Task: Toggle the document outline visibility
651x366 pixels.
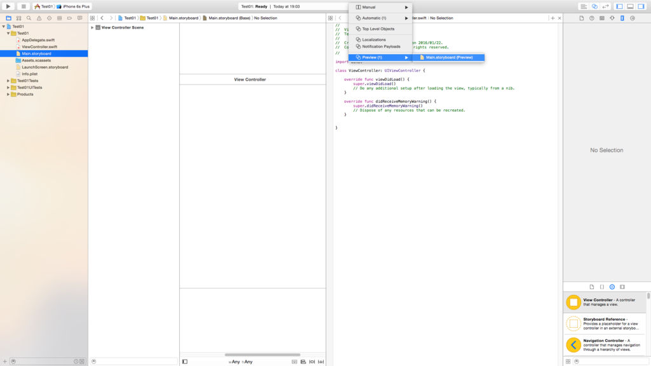Action: (185, 362)
